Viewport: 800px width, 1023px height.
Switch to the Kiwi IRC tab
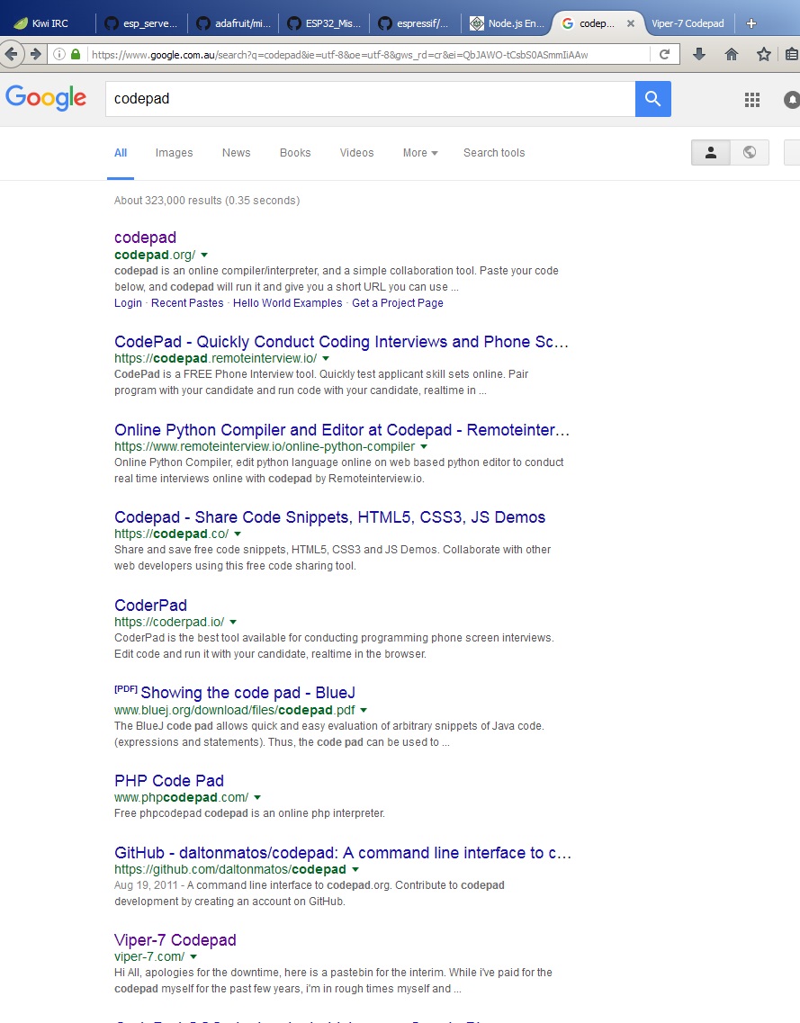click(47, 23)
